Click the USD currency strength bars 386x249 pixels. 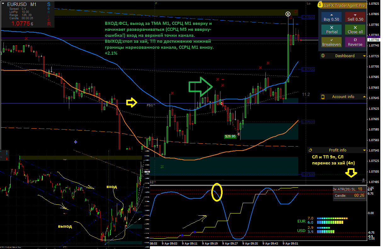coord(325,230)
